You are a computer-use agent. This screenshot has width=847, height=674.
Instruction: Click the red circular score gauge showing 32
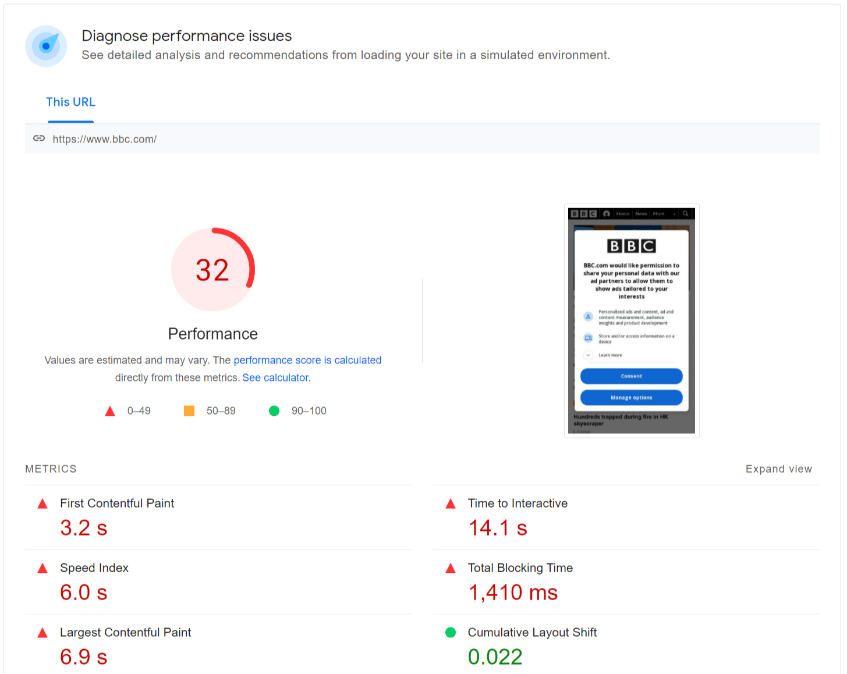(x=213, y=269)
